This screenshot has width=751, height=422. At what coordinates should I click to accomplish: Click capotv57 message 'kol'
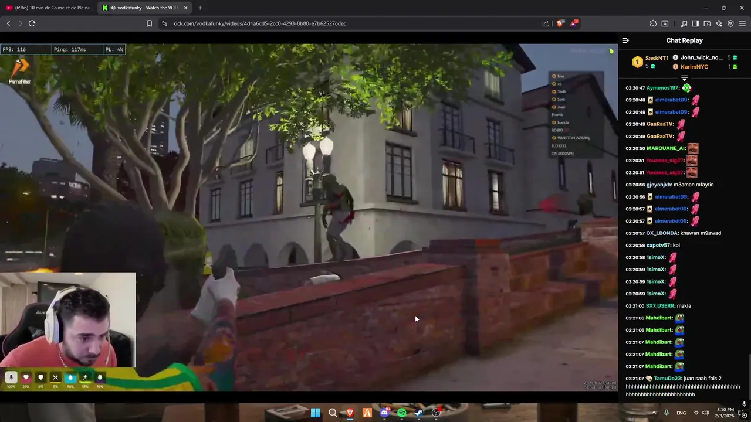(x=676, y=246)
